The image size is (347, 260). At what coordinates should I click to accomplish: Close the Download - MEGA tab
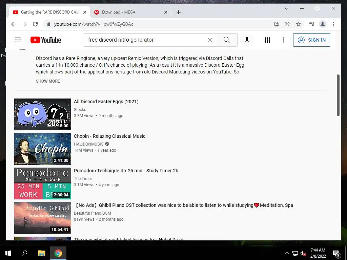(165, 12)
